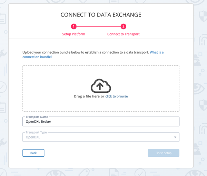Image resolution: width=207 pixels, height=176 pixels.
Task: Click the Connect to Data Exchange heading
Action: pos(101,15)
